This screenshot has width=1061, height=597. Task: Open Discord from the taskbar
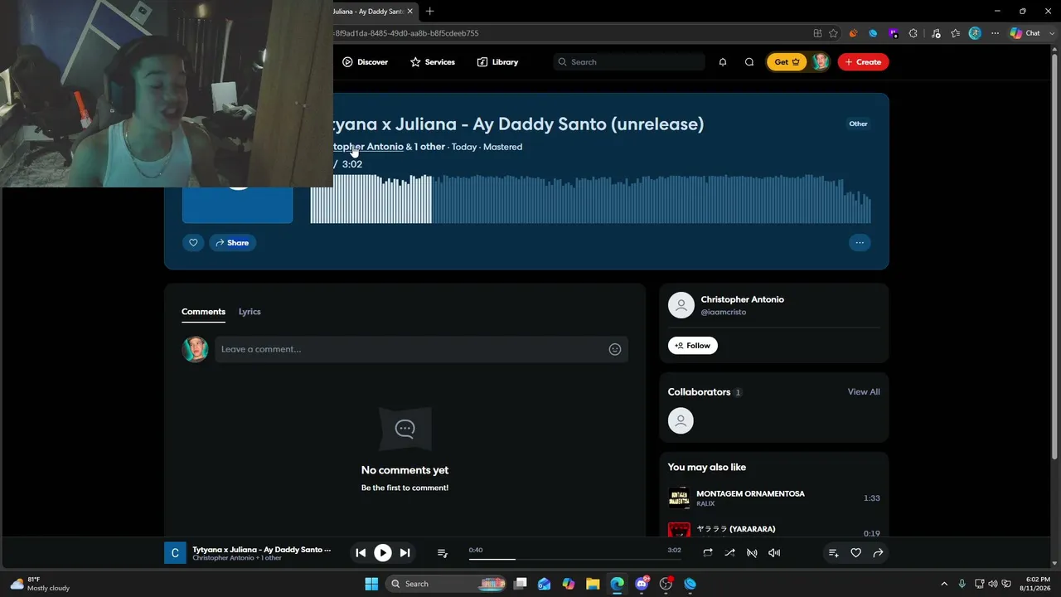(x=642, y=584)
